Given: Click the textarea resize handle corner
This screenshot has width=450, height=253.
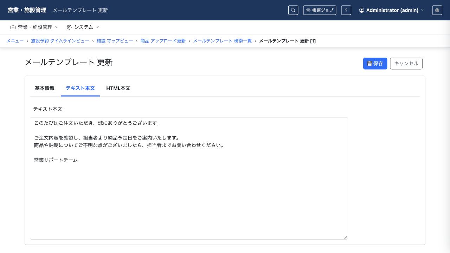Looking at the screenshot, I should coord(346,237).
